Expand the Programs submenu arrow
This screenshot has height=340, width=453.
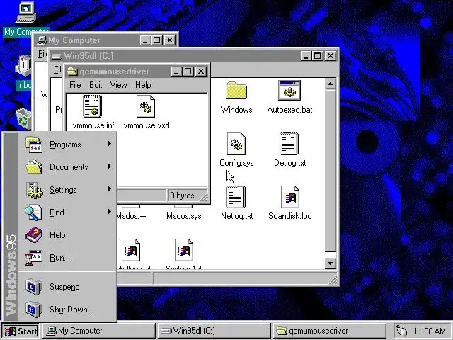coord(110,144)
